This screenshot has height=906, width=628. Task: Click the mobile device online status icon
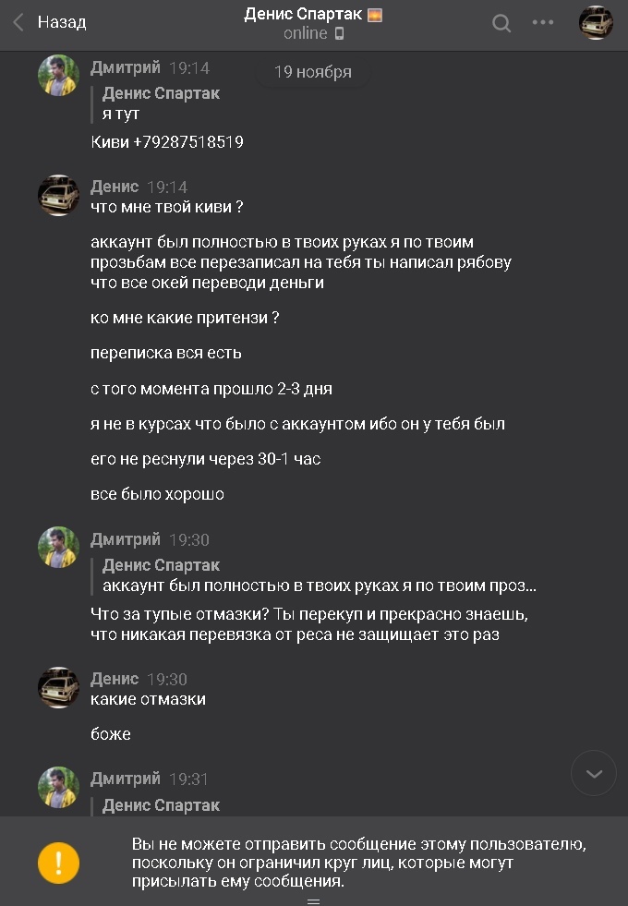click(x=339, y=34)
